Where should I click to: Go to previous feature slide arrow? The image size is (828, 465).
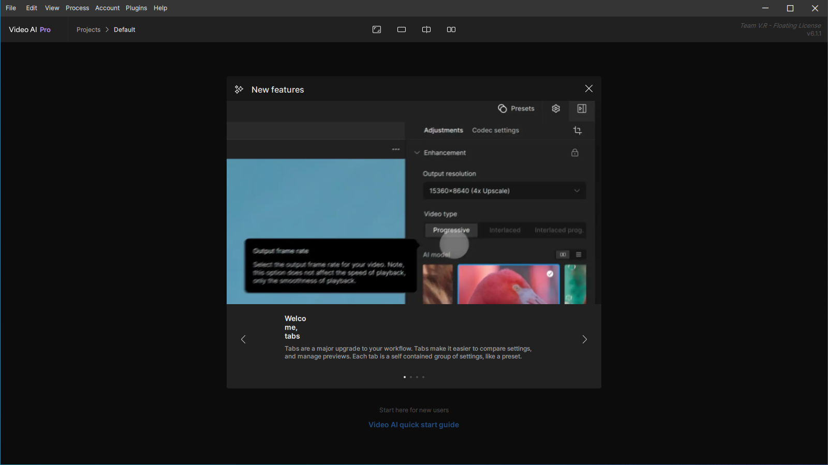[x=243, y=339]
